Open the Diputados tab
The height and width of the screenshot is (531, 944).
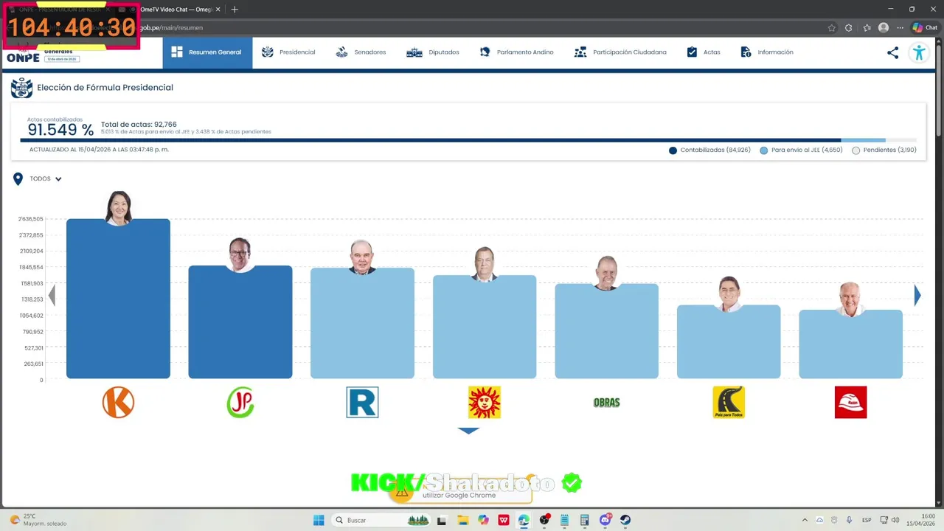pos(433,52)
